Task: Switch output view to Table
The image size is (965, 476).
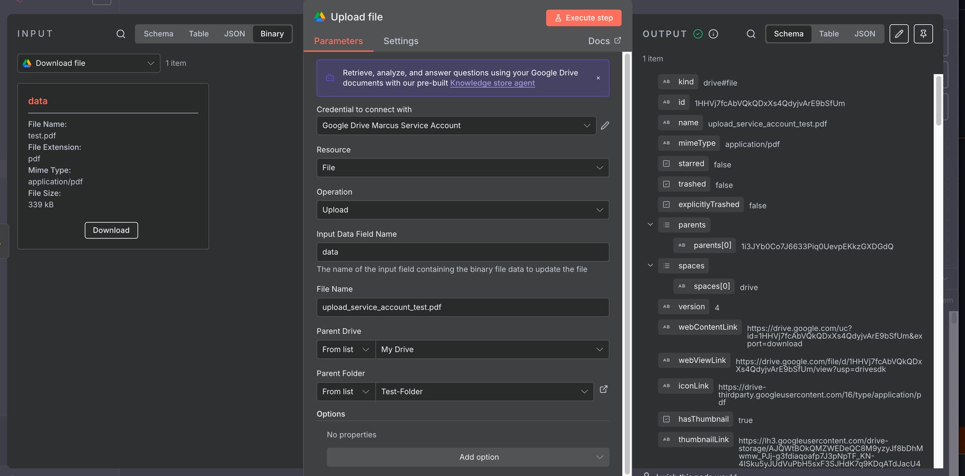Action: (x=829, y=34)
